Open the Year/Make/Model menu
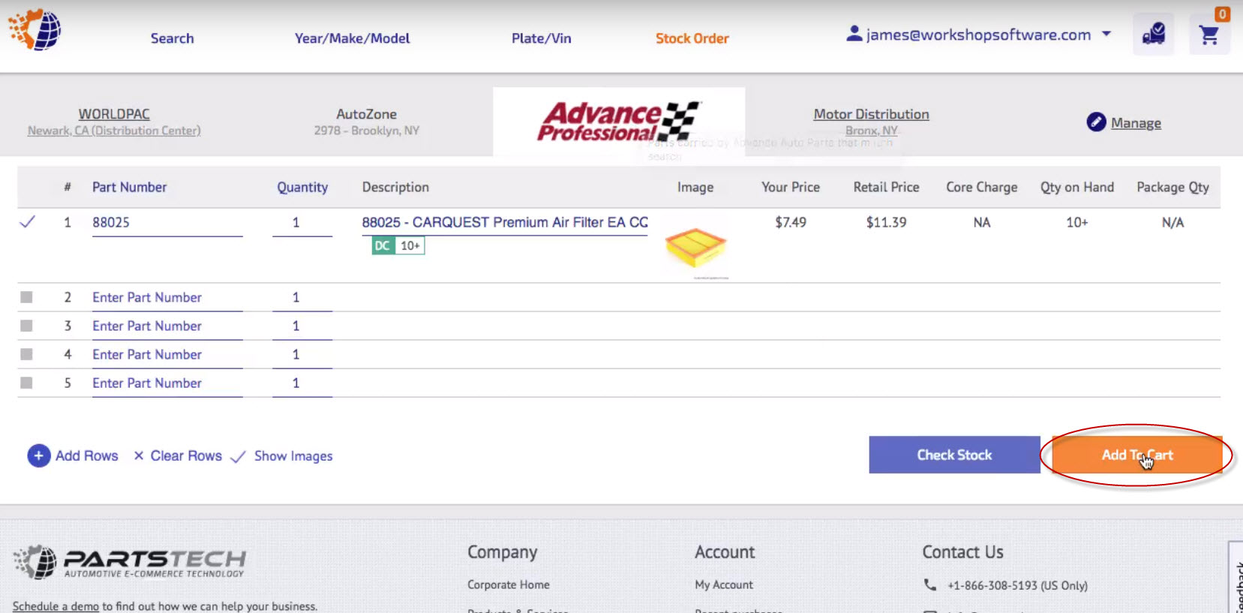Screen dimensions: 1243x613 (352, 38)
